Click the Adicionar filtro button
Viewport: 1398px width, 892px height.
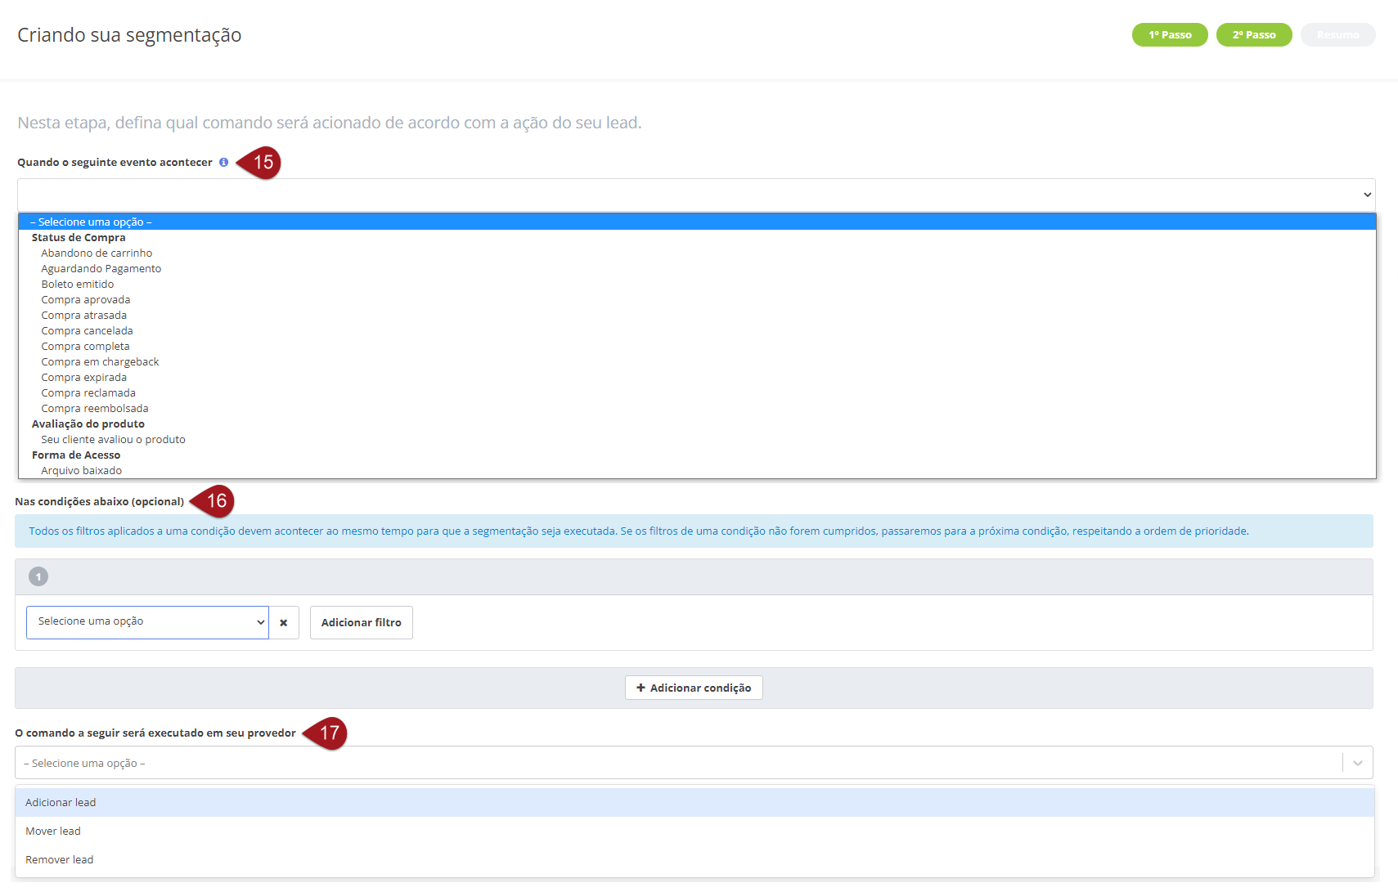361,623
